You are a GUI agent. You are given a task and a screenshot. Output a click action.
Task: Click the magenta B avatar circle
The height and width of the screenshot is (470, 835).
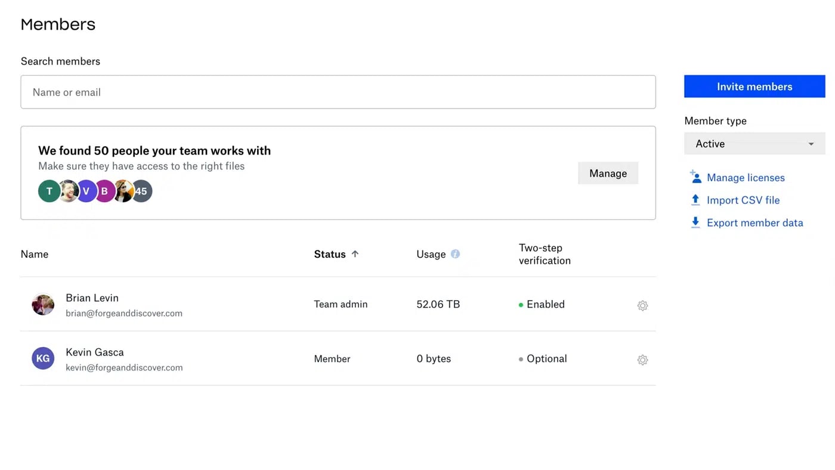coord(104,191)
